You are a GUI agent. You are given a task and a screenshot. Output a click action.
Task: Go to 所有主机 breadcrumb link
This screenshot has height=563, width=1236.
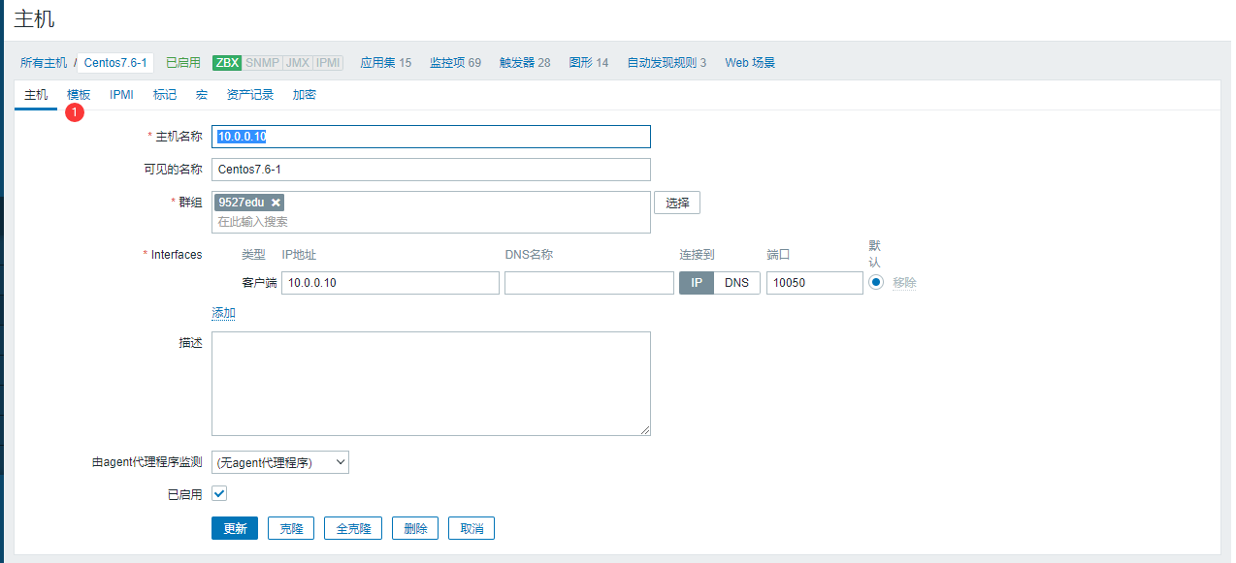tap(44, 63)
